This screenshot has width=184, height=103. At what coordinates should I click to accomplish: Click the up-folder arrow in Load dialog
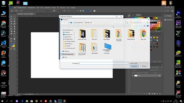[69, 23]
